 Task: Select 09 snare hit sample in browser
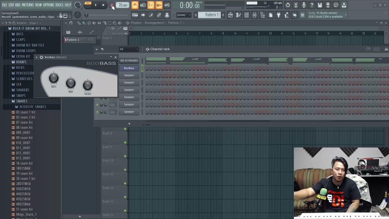pos(24,138)
